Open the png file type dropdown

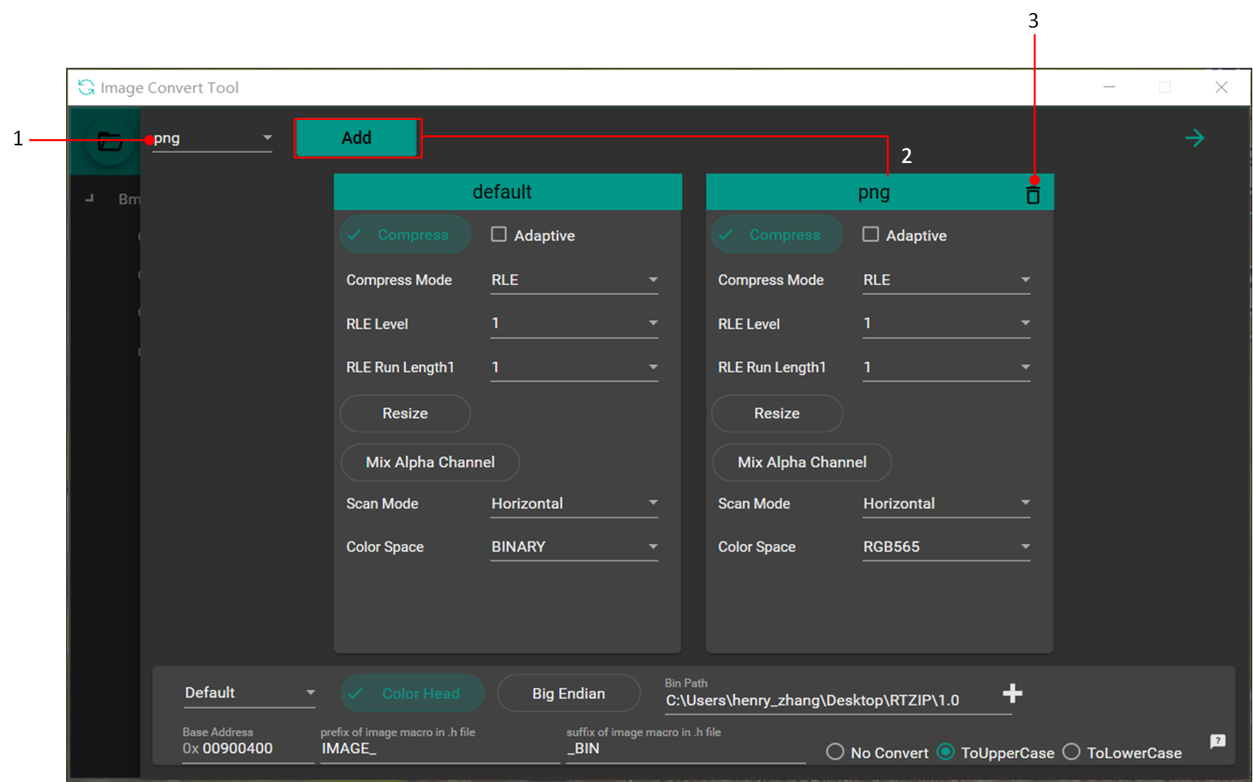point(212,138)
